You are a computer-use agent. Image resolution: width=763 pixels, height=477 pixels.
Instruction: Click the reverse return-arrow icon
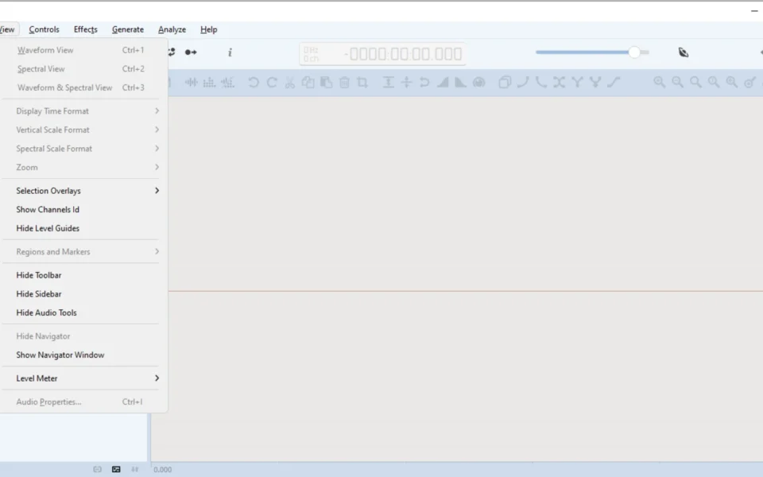click(x=424, y=82)
